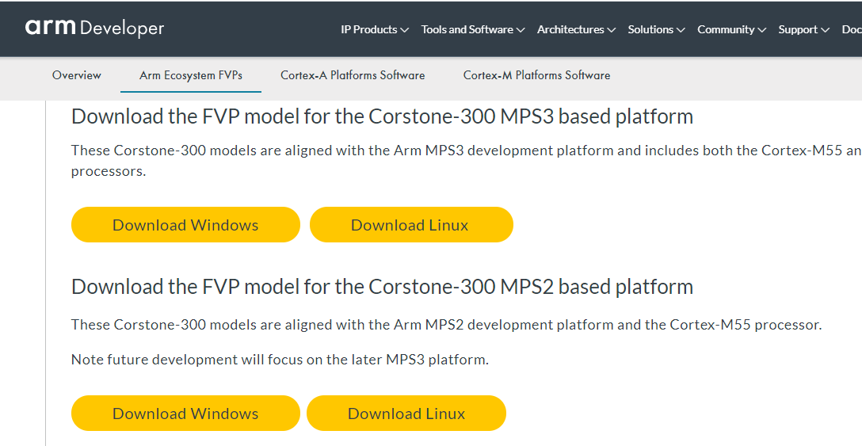Go to Cortex-M Platforms Software tab
The image size is (862, 446).
pyautogui.click(x=536, y=75)
